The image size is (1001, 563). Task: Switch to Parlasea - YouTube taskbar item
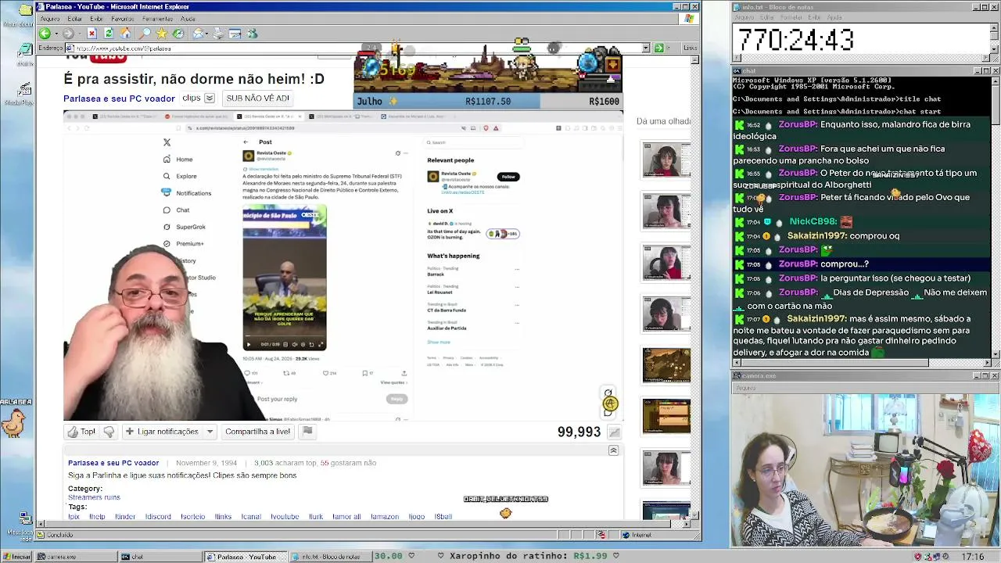coord(246,557)
